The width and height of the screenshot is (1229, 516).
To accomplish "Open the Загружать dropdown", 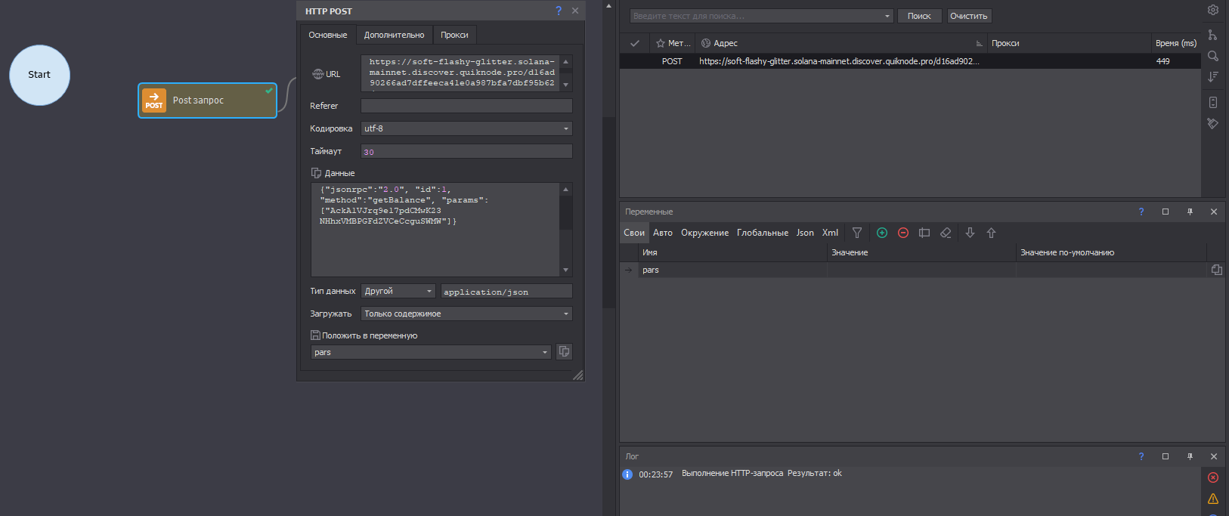I will [466, 314].
